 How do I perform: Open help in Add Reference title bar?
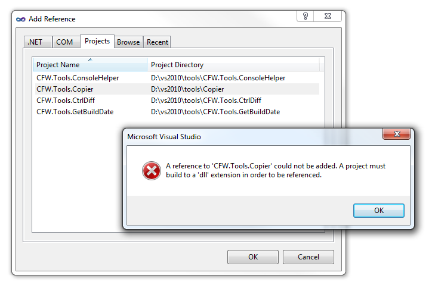coord(305,16)
